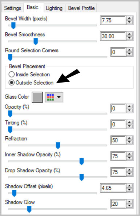Switch to the Lighting tab
This screenshot has width=140, height=216.
click(x=54, y=8)
